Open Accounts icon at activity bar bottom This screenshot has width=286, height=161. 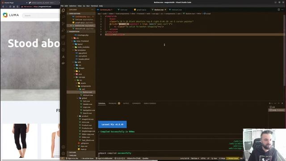click(63, 147)
